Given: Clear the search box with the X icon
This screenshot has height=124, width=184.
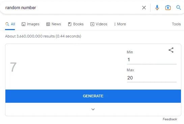Looking at the screenshot, I should coord(144,8).
